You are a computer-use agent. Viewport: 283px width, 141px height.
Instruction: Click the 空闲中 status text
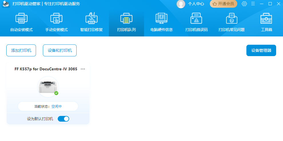pos(57,107)
